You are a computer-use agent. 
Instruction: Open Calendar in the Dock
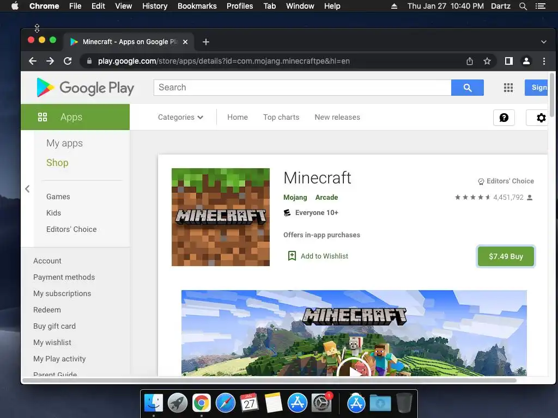coord(250,403)
